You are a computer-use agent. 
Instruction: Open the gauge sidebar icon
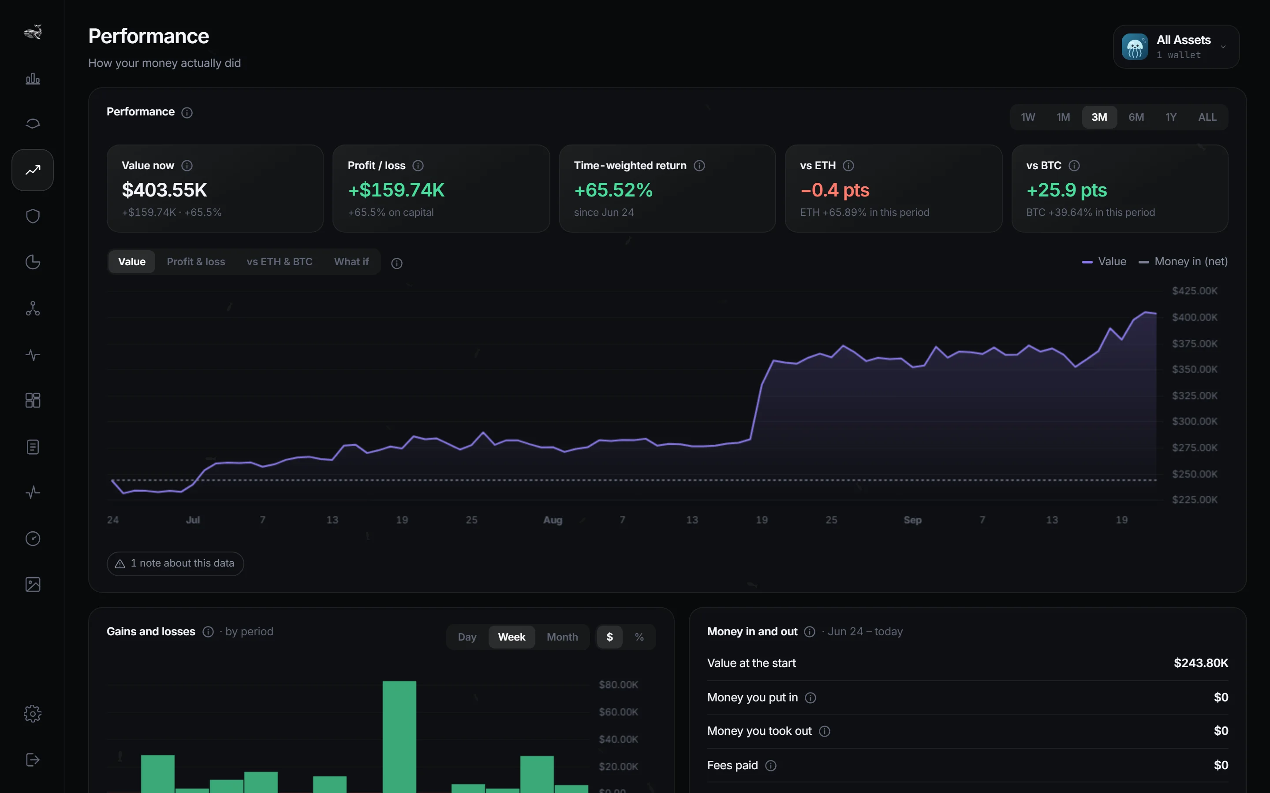pos(33,539)
